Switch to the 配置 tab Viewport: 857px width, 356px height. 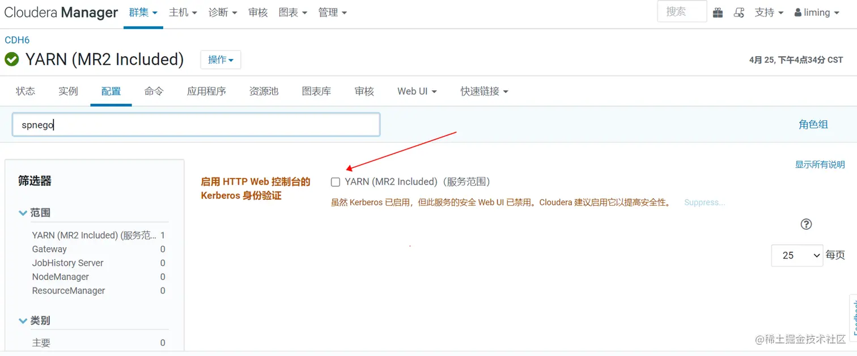[111, 91]
